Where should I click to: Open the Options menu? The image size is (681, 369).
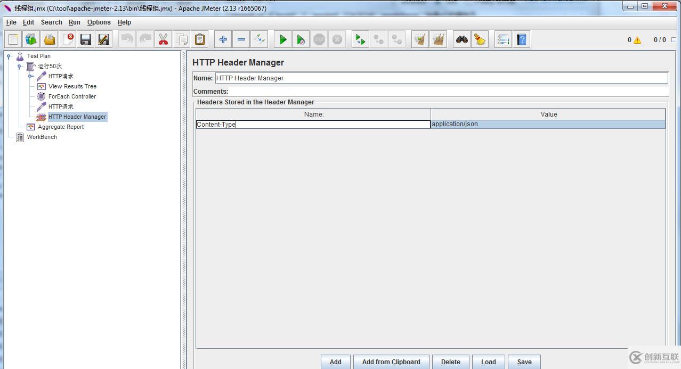(99, 22)
